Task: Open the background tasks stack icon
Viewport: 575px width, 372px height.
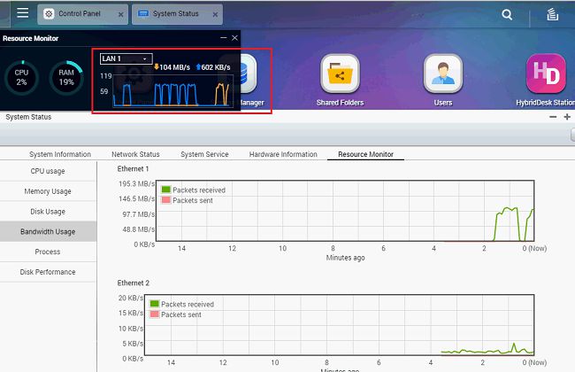Action: coord(552,15)
